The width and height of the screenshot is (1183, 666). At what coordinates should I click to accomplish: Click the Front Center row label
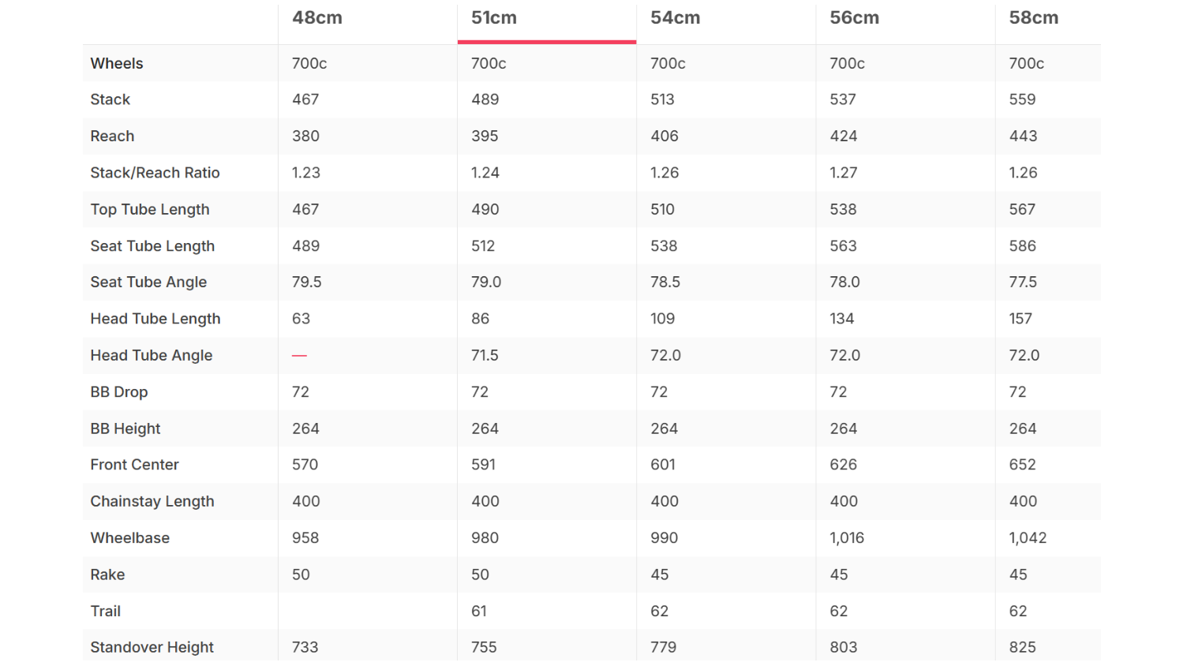(x=134, y=465)
